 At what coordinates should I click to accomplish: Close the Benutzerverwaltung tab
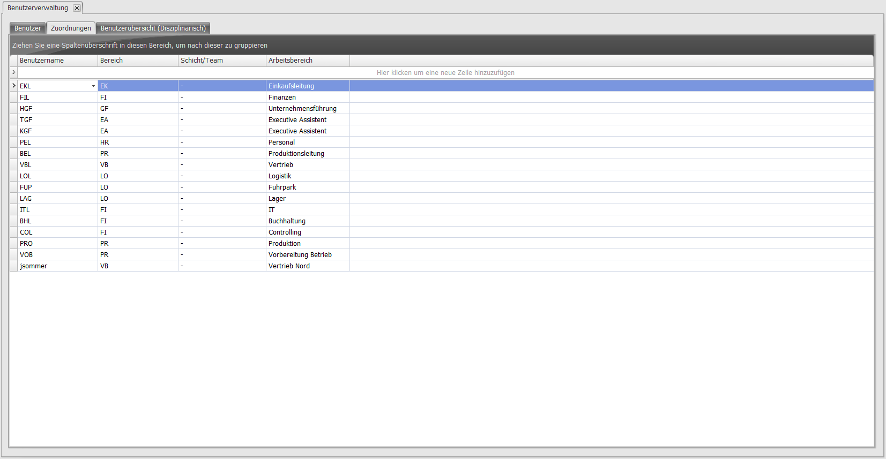pos(77,8)
